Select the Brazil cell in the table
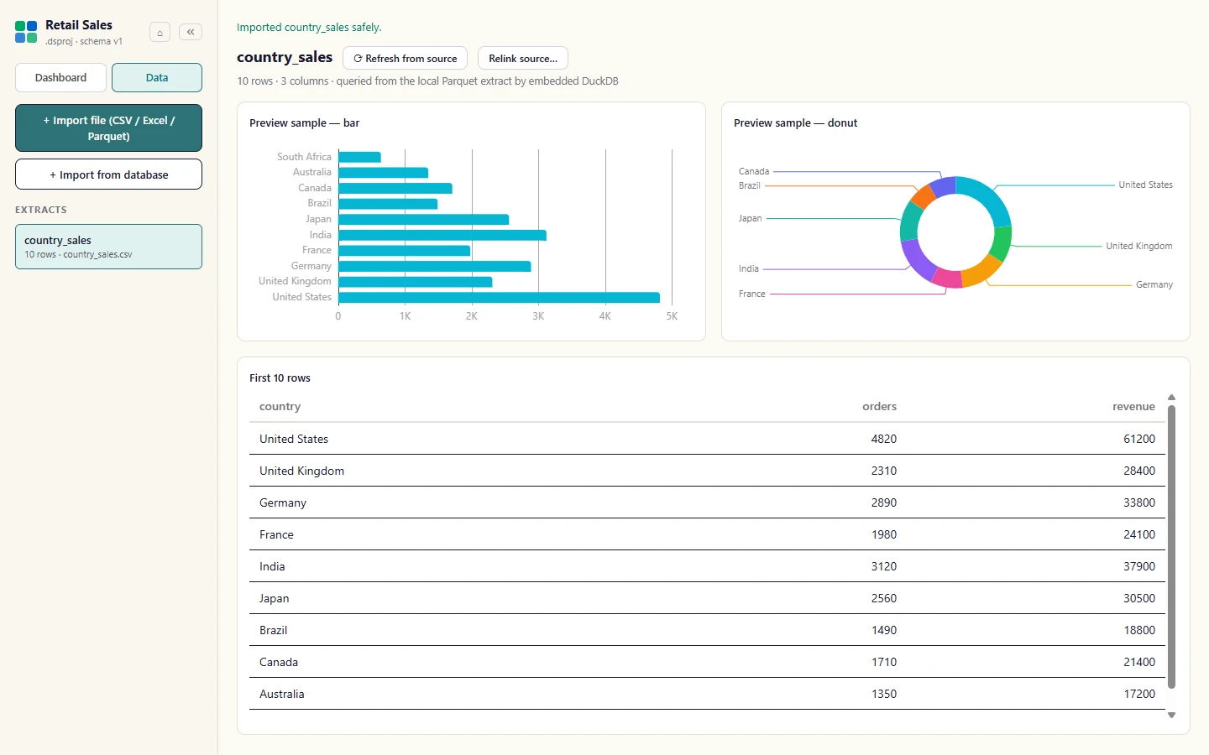The height and width of the screenshot is (755, 1209). point(273,630)
